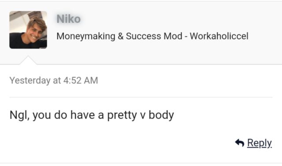Click the divider line below the timestamp

(141, 97)
